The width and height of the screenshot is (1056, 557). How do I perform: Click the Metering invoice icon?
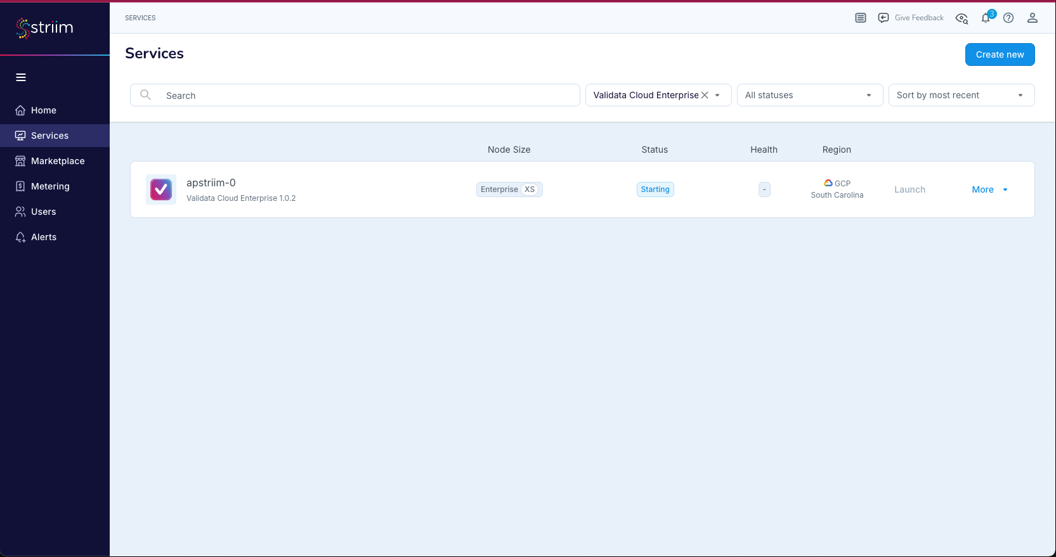tap(20, 186)
